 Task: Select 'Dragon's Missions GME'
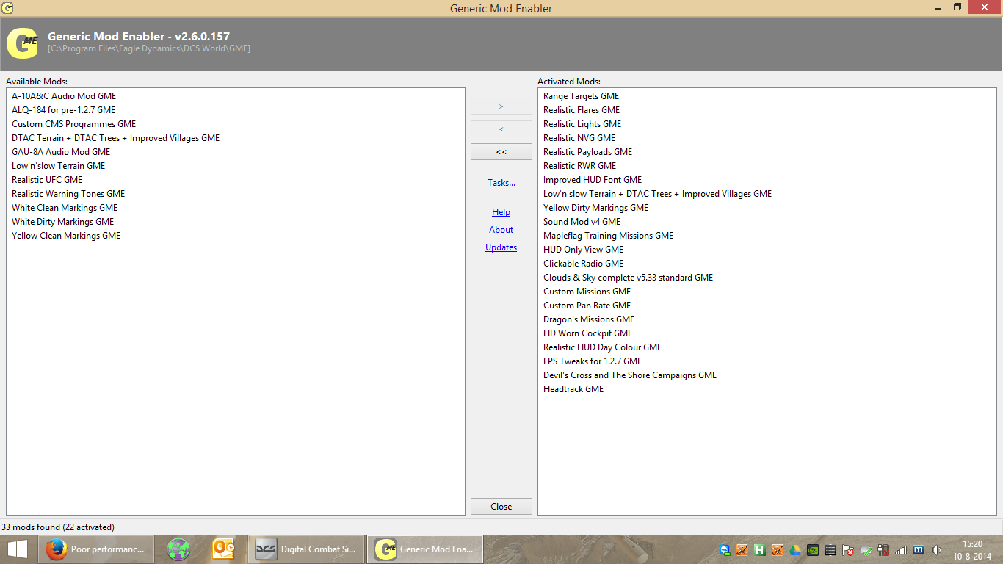tap(589, 319)
